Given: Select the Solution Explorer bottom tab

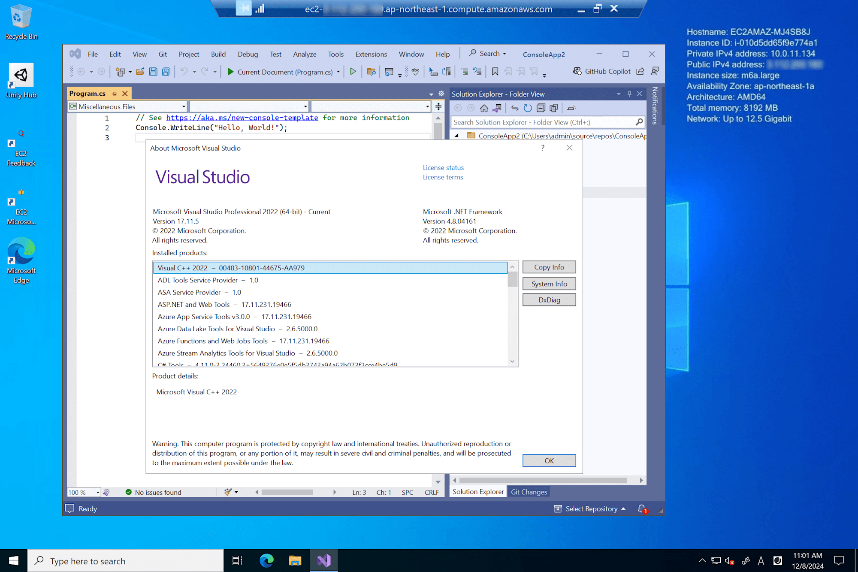Looking at the screenshot, I should [477, 492].
